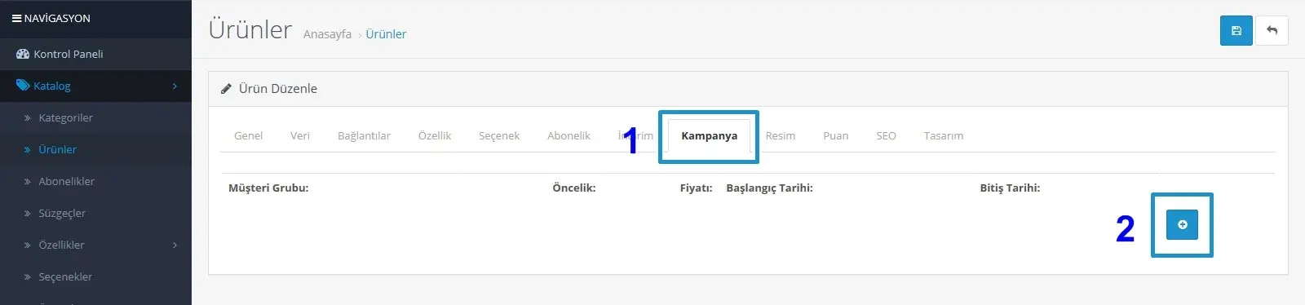
Task: Open the Seçenek tab
Action: coord(499,135)
